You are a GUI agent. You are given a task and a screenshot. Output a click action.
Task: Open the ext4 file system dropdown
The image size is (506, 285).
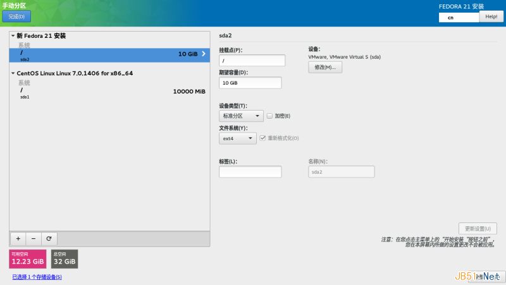pyautogui.click(x=238, y=138)
